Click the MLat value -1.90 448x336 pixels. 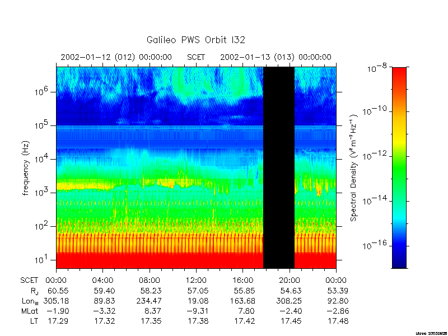click(x=57, y=311)
